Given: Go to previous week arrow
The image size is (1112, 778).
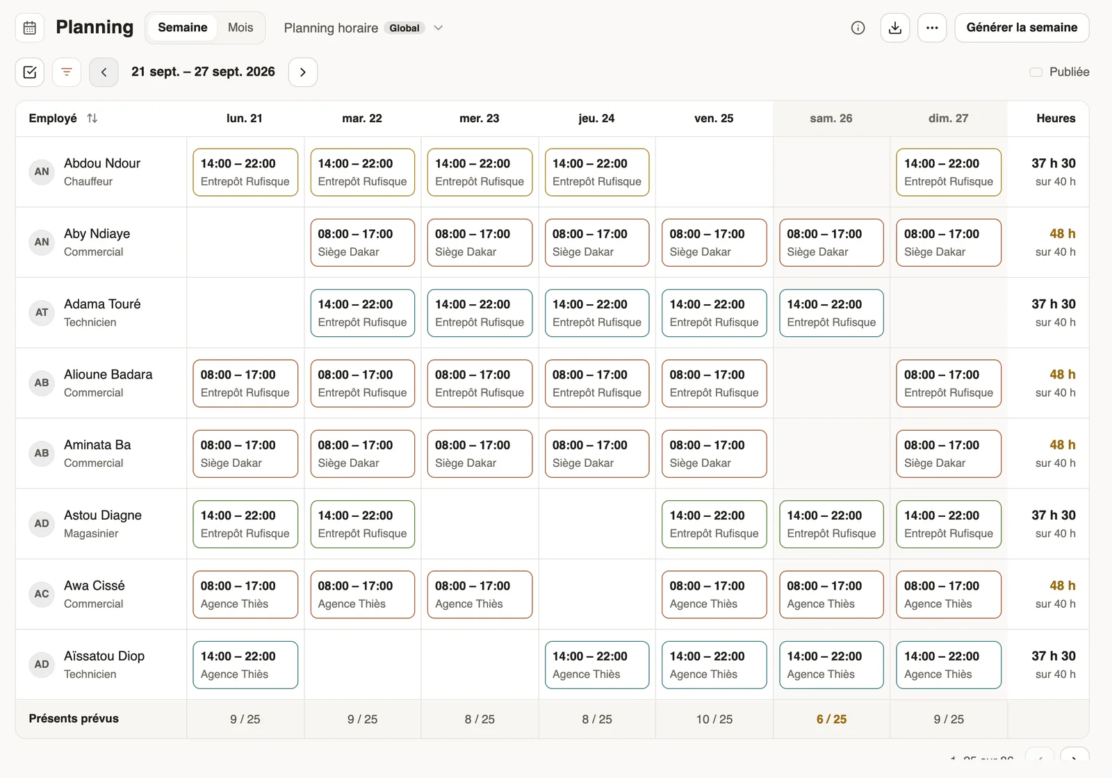Looking at the screenshot, I should click(104, 72).
